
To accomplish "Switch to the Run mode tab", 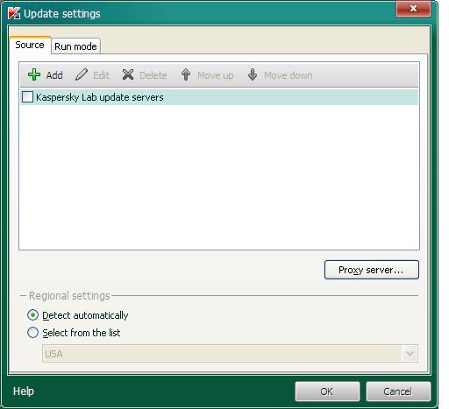I will click(x=75, y=46).
